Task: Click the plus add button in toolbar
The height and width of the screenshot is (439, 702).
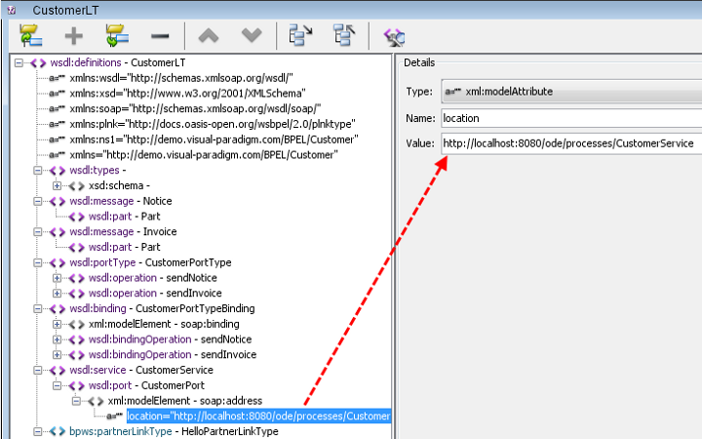Action: click(x=74, y=36)
